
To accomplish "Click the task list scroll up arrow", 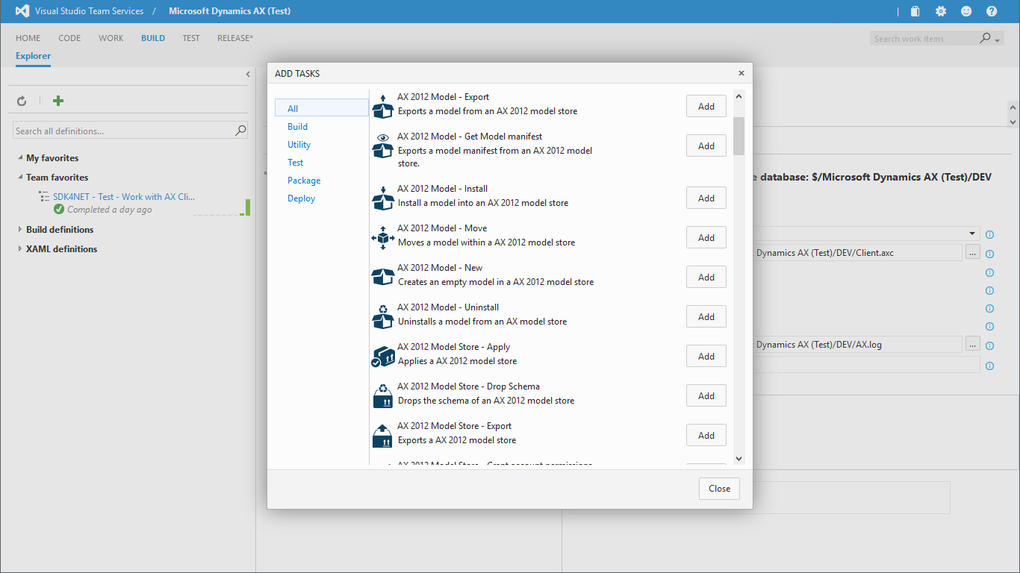I will click(x=739, y=96).
